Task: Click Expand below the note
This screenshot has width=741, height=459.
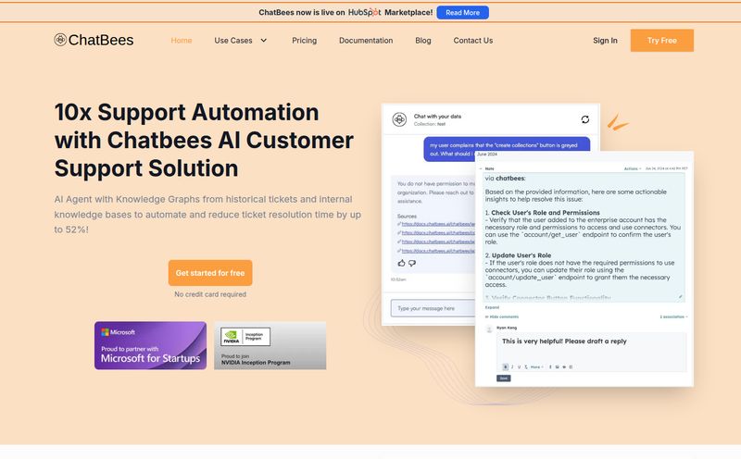Action: pyautogui.click(x=492, y=307)
